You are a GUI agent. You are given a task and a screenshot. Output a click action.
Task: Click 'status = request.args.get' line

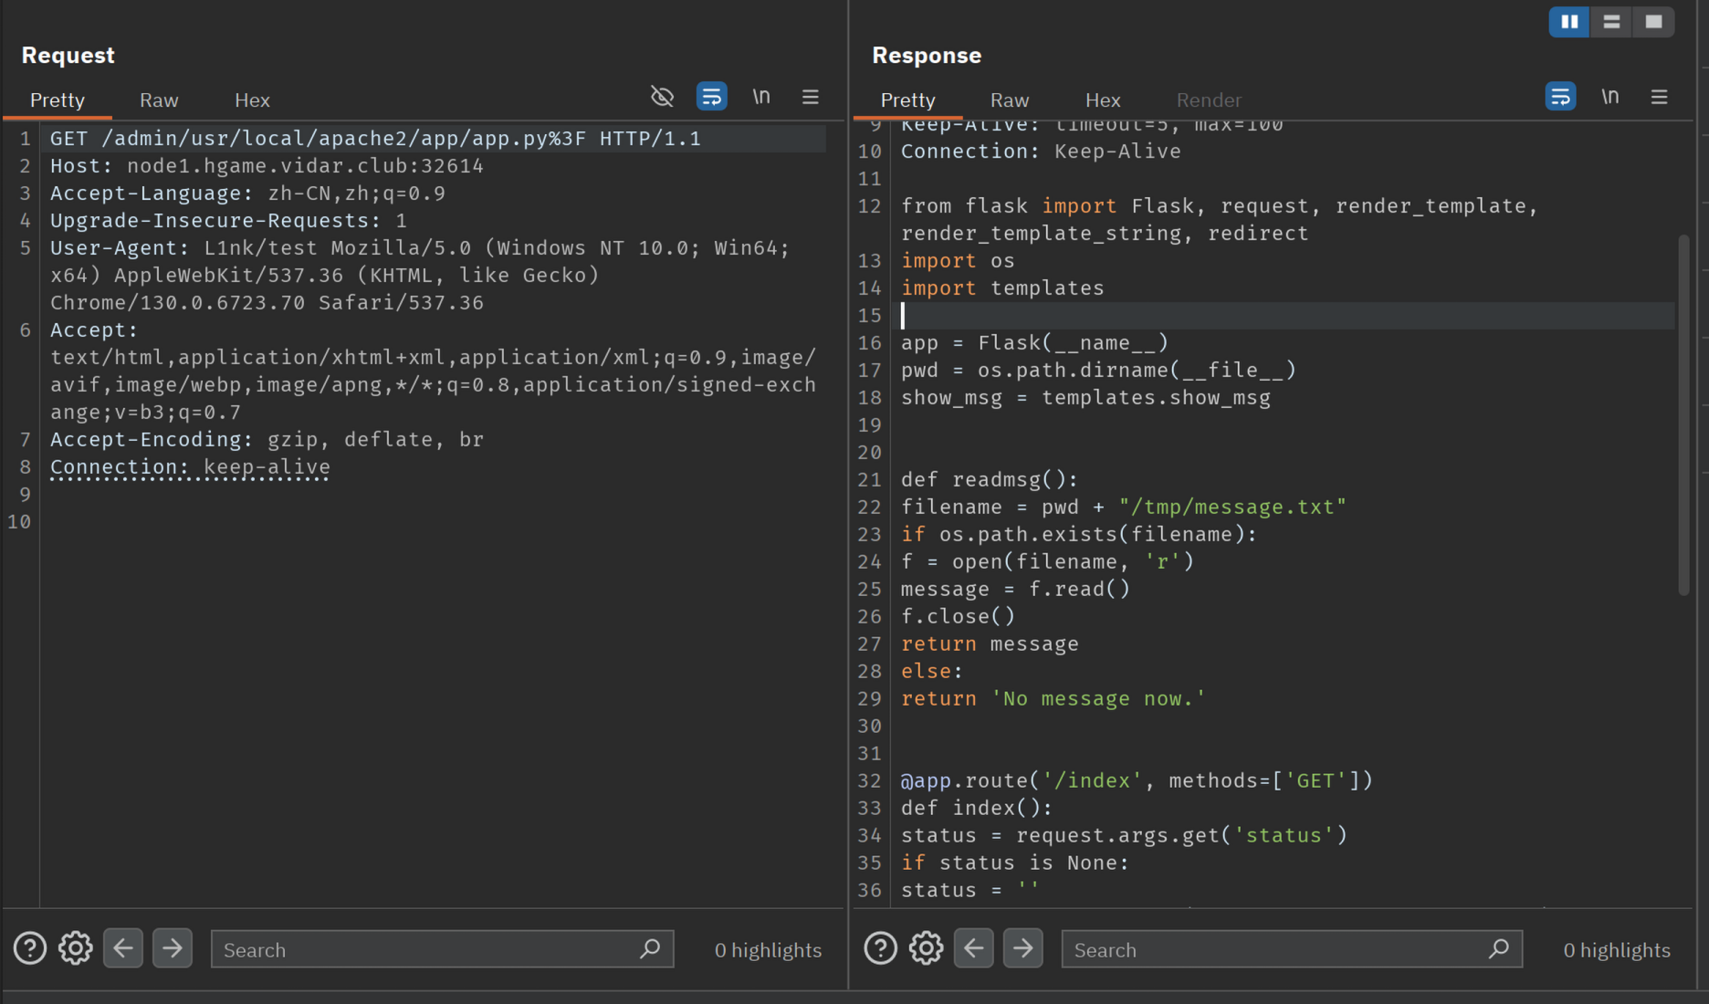pyautogui.click(x=1124, y=836)
